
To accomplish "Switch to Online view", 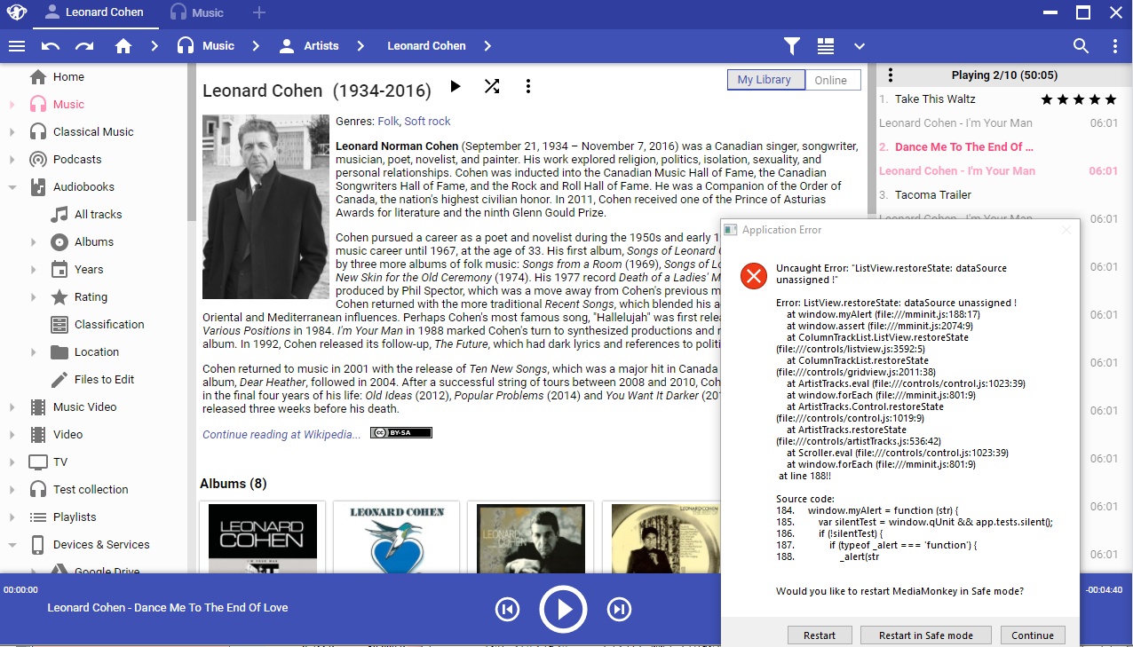I will [x=831, y=80].
